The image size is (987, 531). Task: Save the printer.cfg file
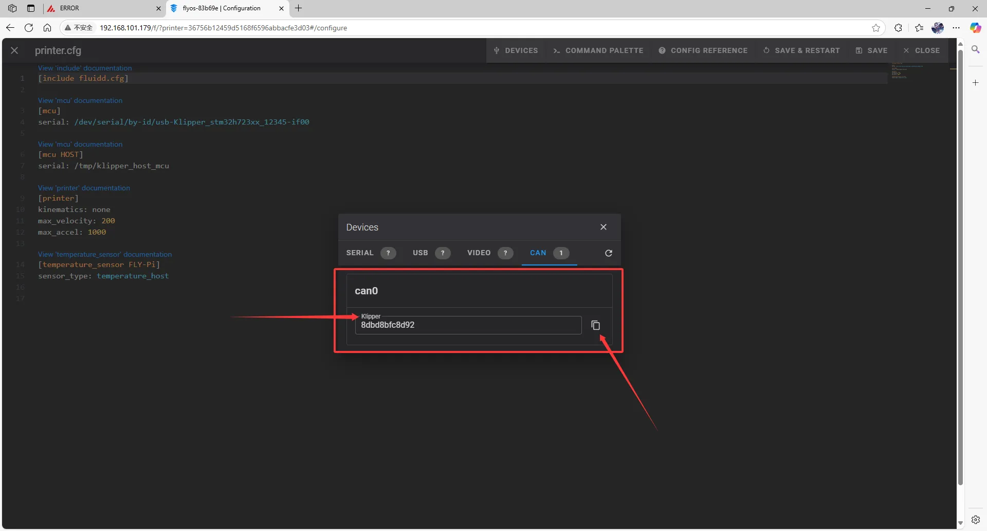pyautogui.click(x=872, y=50)
